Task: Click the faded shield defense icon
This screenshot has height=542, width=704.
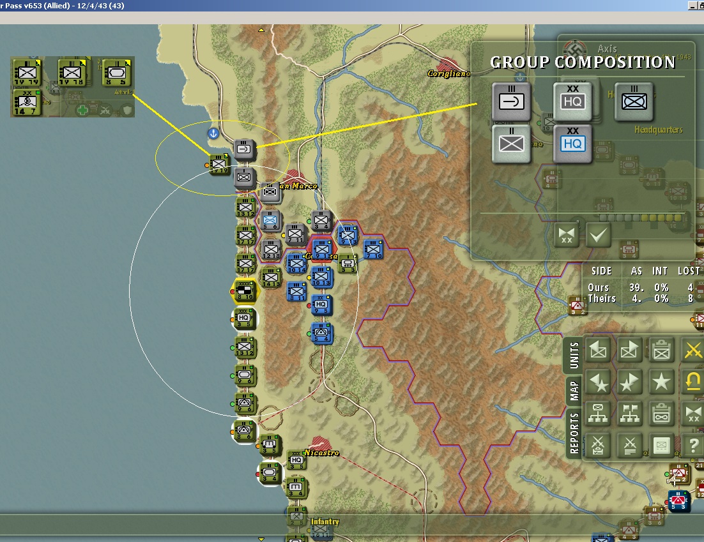Action: point(128,110)
